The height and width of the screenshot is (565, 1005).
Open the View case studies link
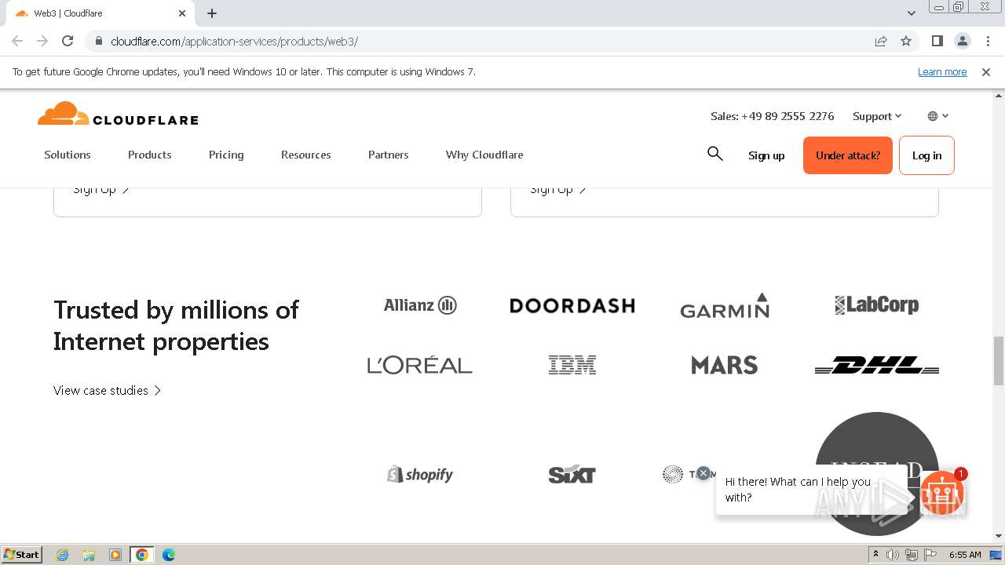tap(108, 390)
